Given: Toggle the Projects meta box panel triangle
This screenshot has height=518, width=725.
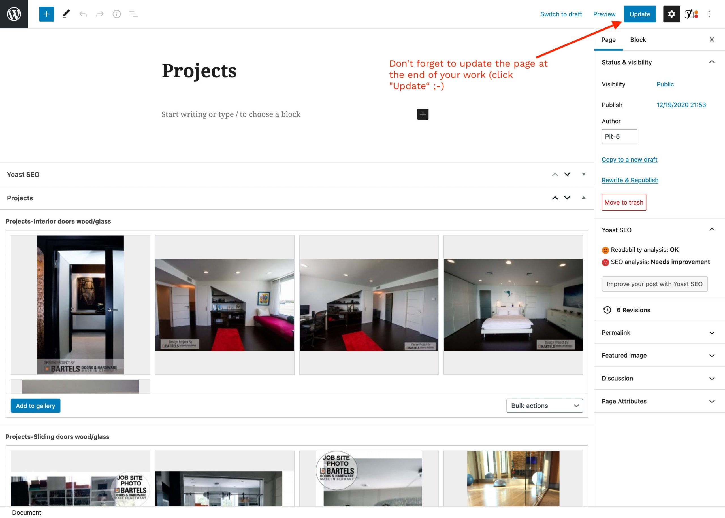Looking at the screenshot, I should pyautogui.click(x=583, y=198).
